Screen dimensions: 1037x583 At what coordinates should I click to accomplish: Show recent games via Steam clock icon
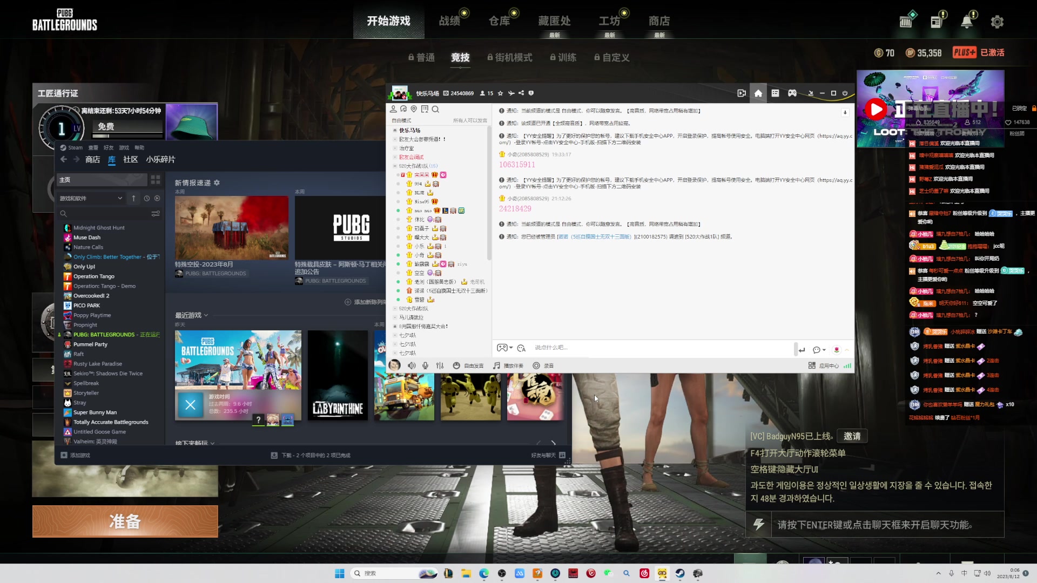(146, 198)
